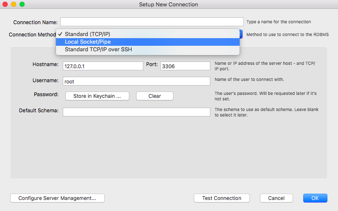Screen dimensions: 338x211
Task: Click the Connection Method label
Action: point(32,35)
